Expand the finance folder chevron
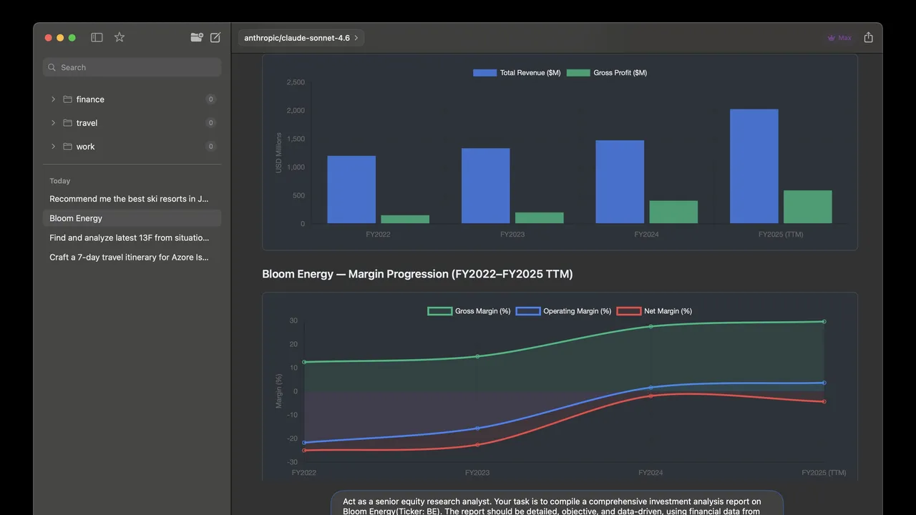The height and width of the screenshot is (515, 916). pos(53,99)
